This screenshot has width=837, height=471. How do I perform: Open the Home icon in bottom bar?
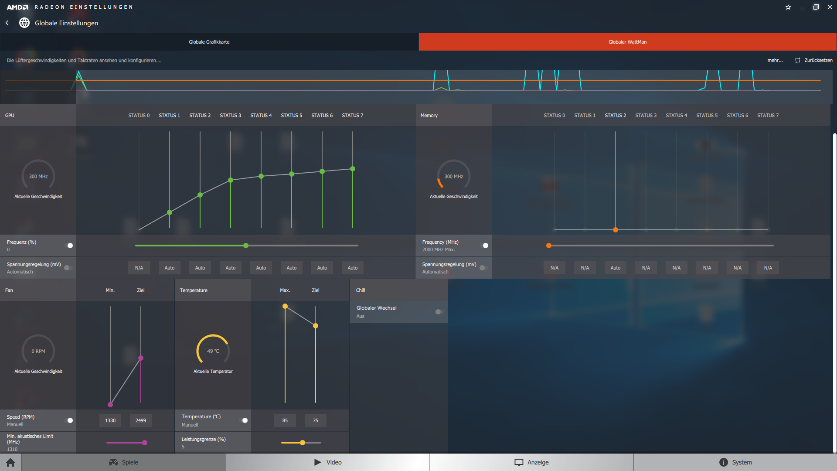point(10,462)
